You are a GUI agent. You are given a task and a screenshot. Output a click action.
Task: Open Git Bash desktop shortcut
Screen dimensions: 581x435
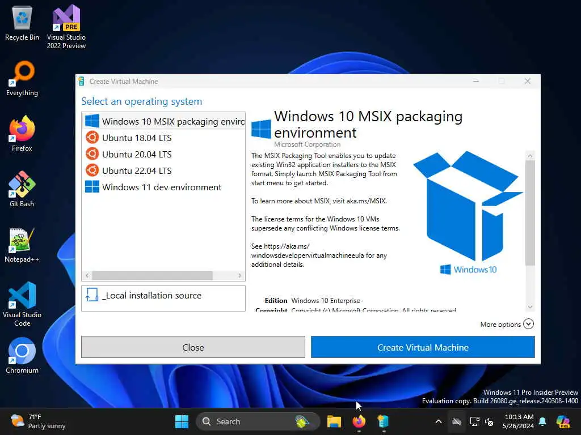click(x=22, y=189)
